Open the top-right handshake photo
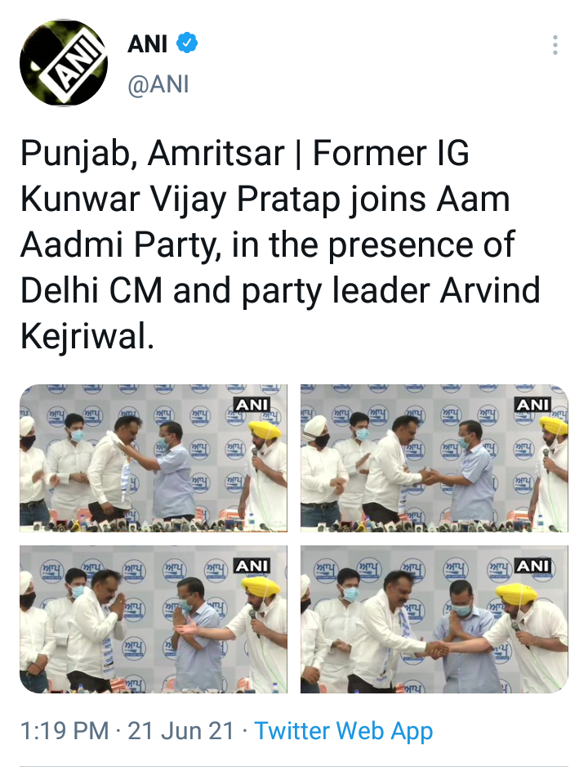The height and width of the screenshot is (767, 588). [434, 458]
